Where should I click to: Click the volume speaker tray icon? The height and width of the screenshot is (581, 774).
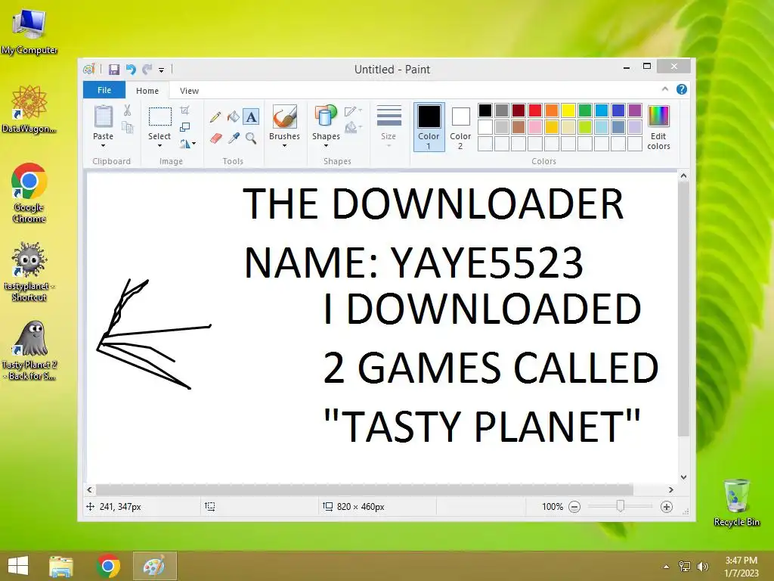[702, 567]
